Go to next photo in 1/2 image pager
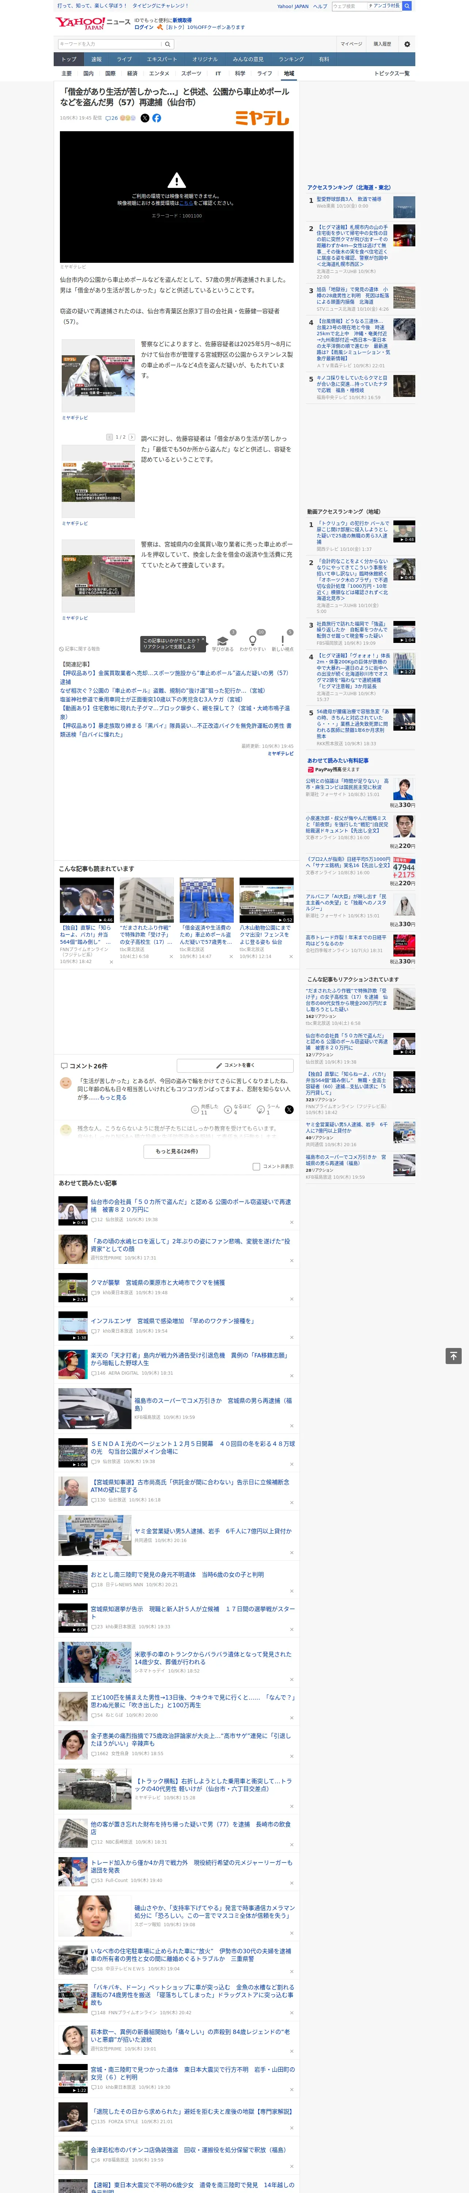 [x=131, y=437]
